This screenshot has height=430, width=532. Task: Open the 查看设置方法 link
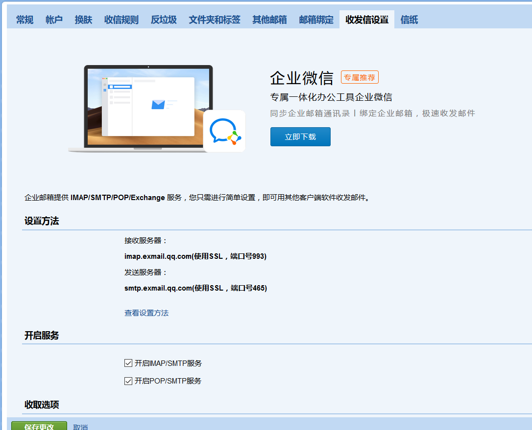(x=146, y=313)
